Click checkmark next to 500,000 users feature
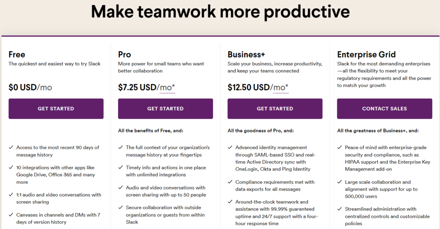 tap(339, 182)
